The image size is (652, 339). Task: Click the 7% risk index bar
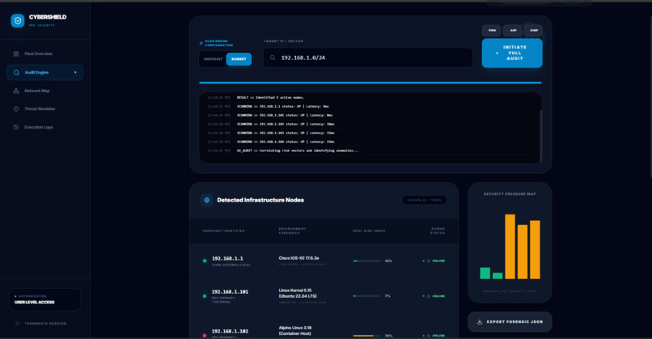coord(366,296)
